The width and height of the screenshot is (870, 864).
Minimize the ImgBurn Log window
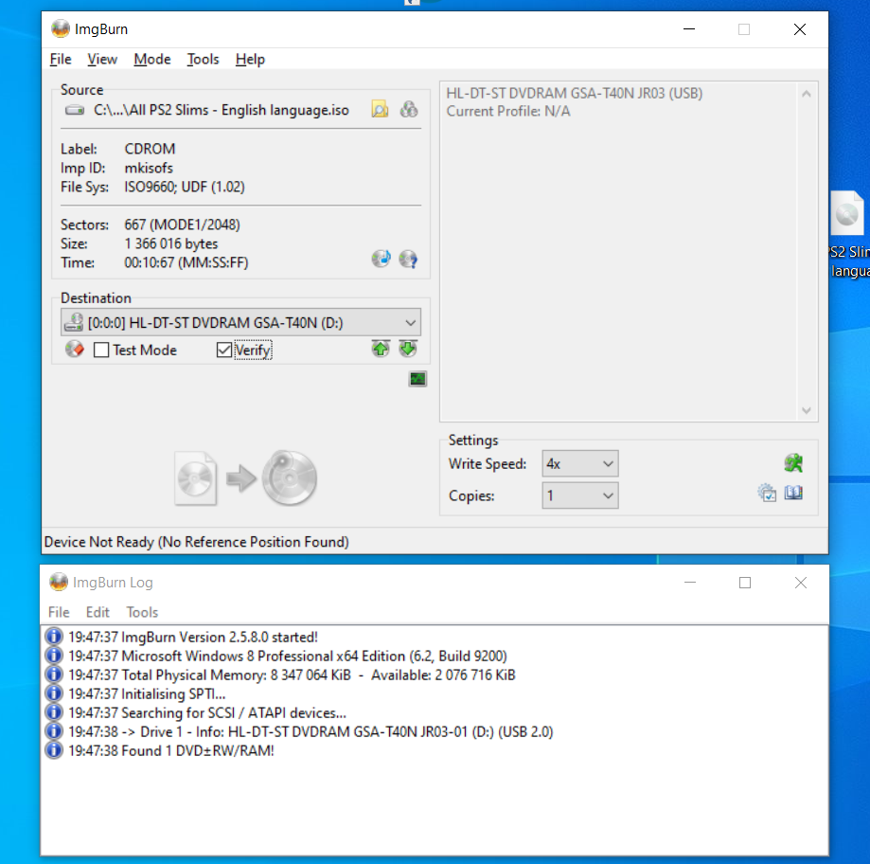point(690,583)
